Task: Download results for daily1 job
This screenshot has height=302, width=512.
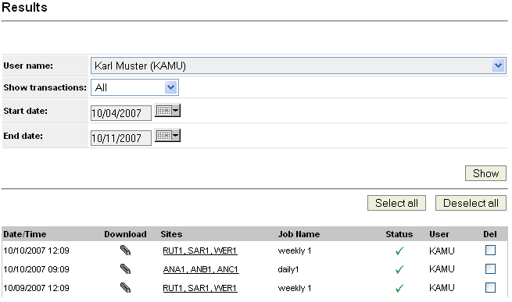Action: 125,269
